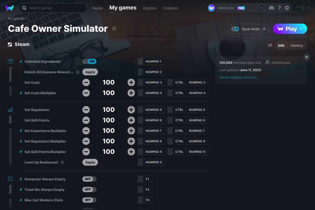Viewport: 315px width, 210px height.
Task: Select the Info tab
Action: click(281, 45)
